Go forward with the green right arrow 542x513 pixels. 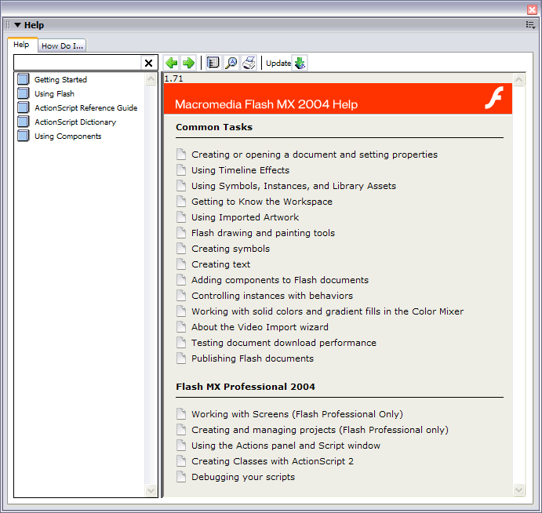pos(188,63)
